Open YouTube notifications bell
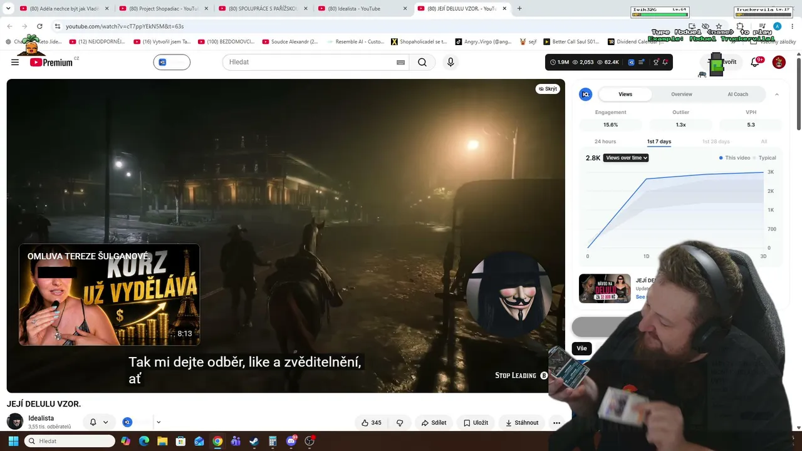This screenshot has height=451, width=802. point(755,62)
